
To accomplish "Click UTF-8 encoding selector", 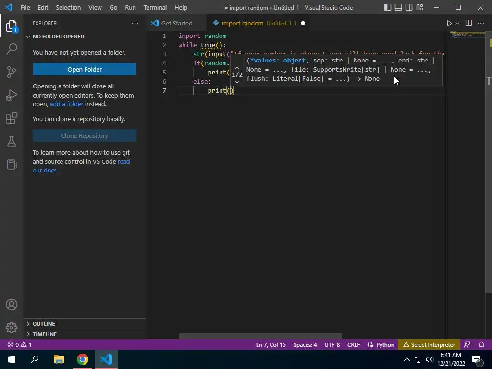I will pyautogui.click(x=332, y=344).
